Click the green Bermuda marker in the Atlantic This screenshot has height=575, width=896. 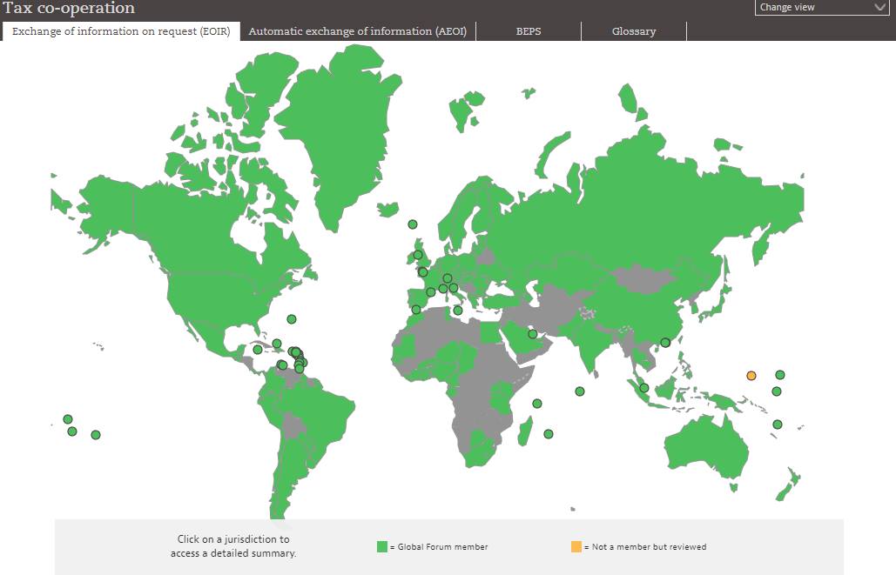click(x=292, y=319)
